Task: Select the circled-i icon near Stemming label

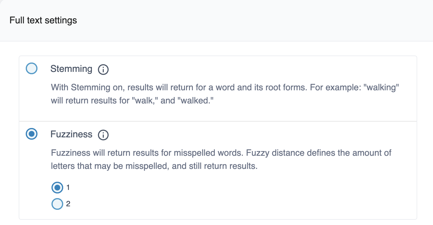Action: 103,69
